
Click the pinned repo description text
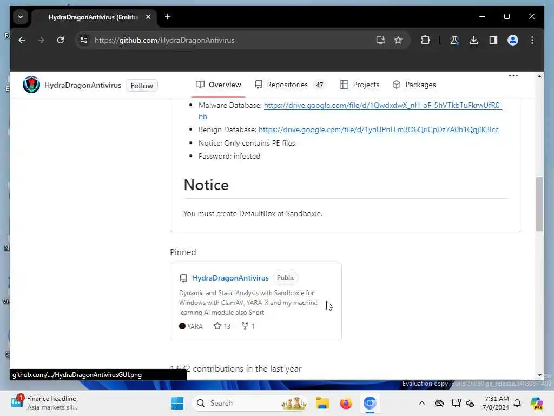click(248, 303)
